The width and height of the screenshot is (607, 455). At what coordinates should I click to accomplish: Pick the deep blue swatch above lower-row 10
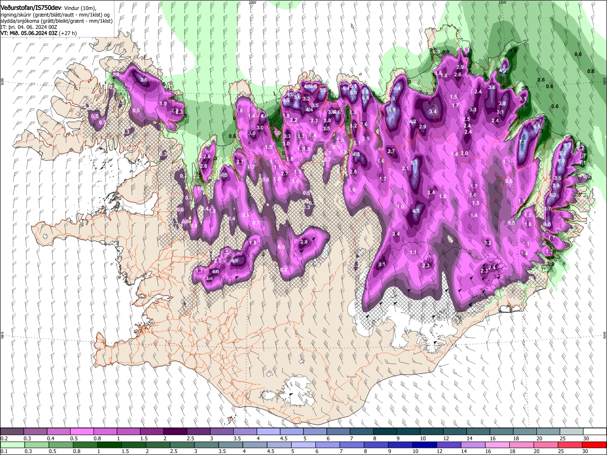424,445
